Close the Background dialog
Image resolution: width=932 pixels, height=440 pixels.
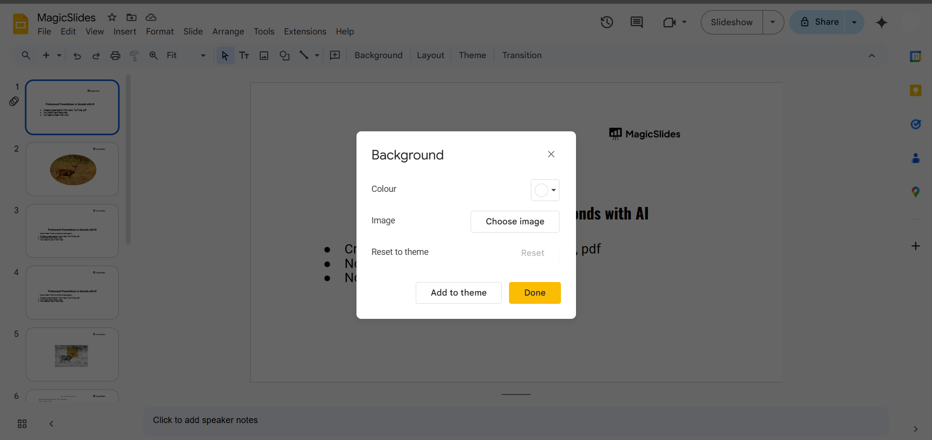pos(551,154)
